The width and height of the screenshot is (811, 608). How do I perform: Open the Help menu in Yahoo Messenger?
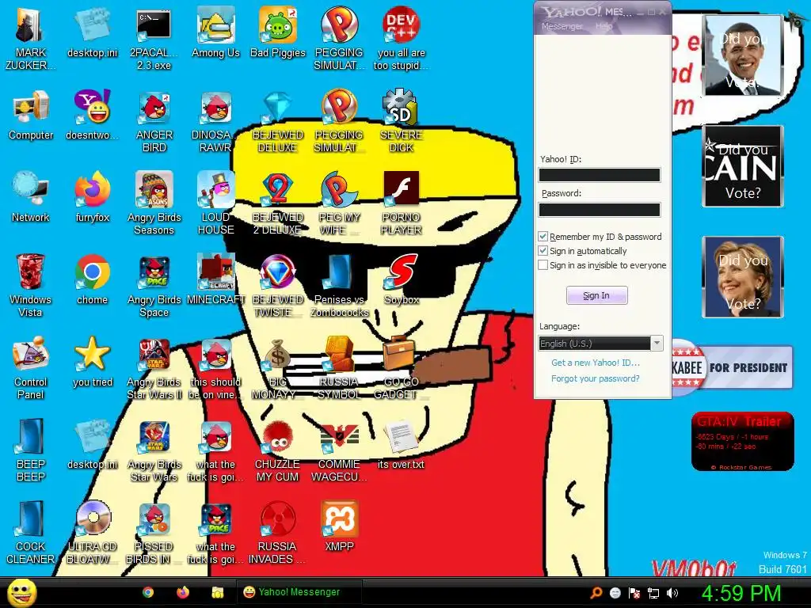[603, 26]
